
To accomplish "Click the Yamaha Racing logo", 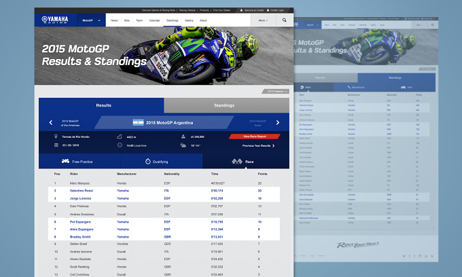I will point(55,20).
